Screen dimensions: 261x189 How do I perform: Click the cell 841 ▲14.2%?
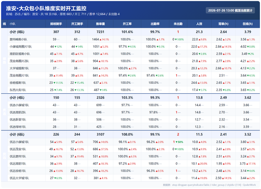(100, 75)
